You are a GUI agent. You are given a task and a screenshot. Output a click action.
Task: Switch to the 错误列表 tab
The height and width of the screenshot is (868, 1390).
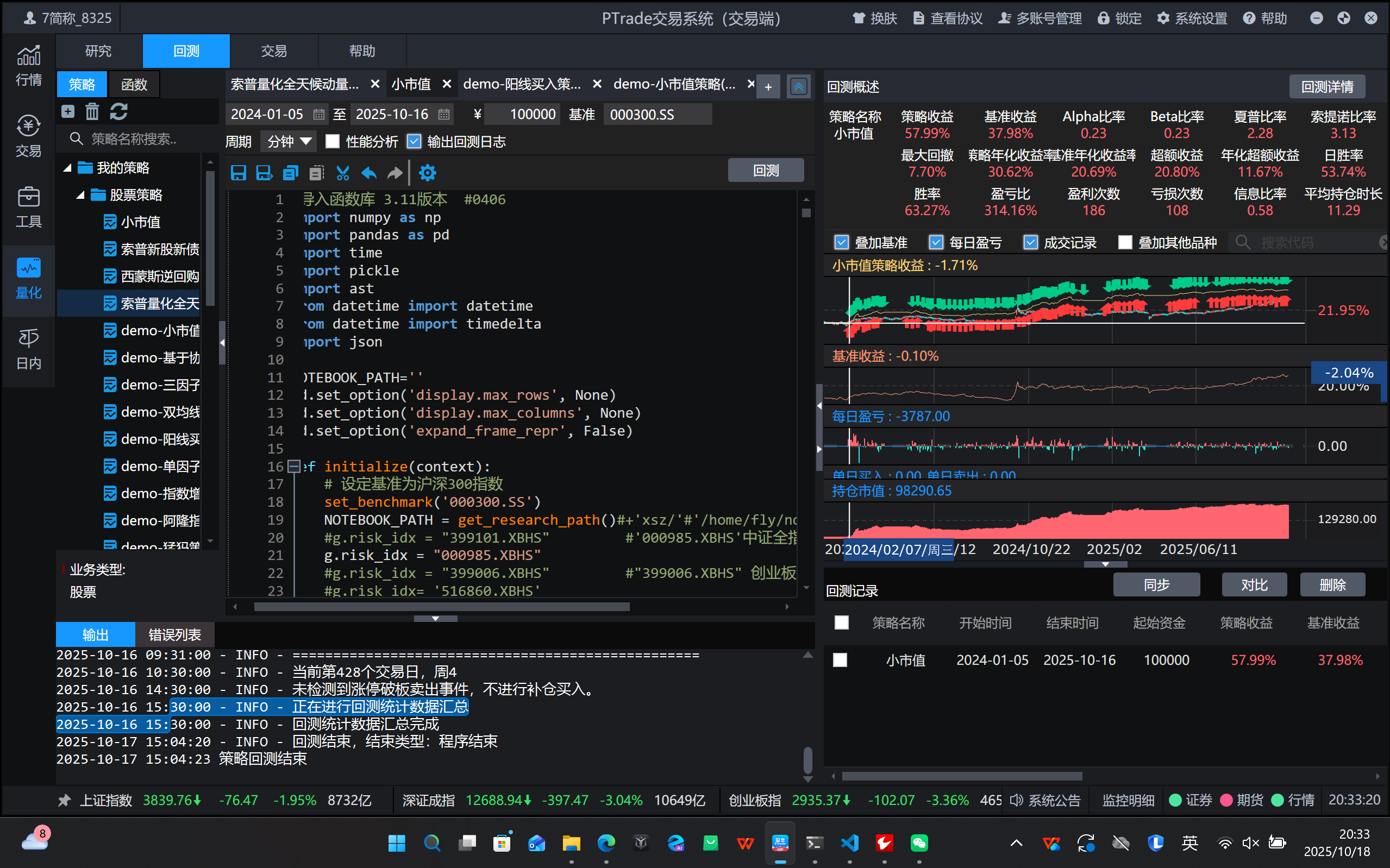174,634
